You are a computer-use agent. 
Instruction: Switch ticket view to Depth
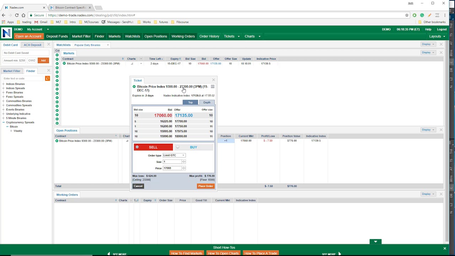coord(207,102)
